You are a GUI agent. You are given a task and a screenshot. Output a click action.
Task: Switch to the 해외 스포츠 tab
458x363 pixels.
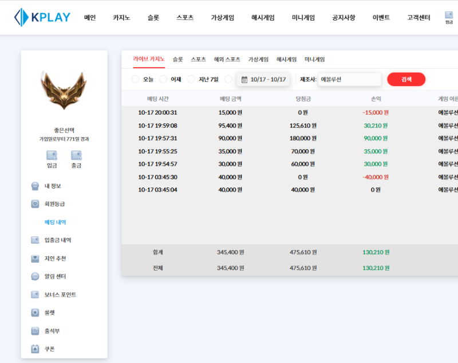(227, 59)
